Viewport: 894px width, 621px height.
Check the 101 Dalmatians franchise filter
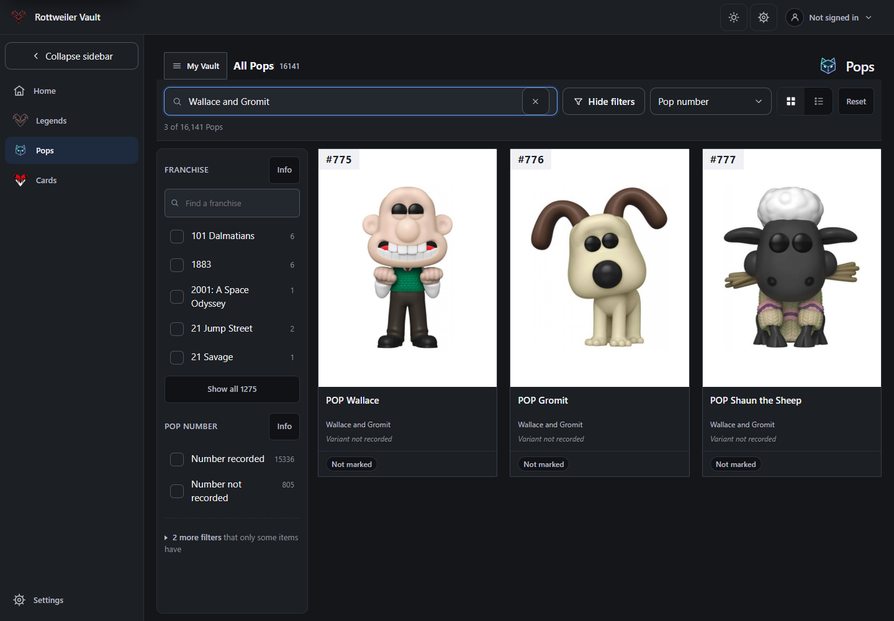177,237
